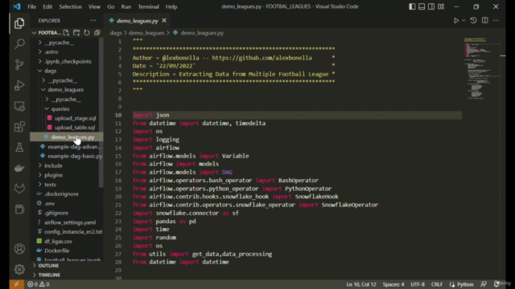Open the Explorer view in activity bar
Screen dimensions: 515x289
tap(19, 23)
